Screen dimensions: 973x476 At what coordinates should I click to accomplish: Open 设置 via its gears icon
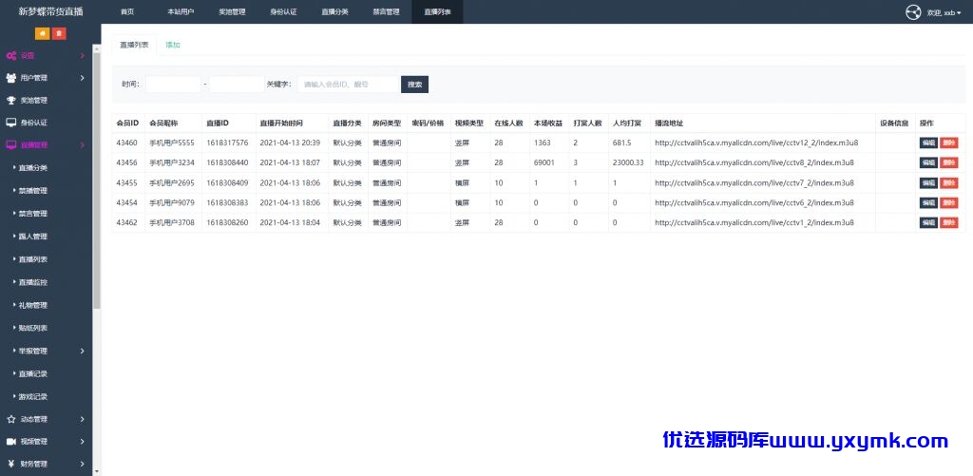(11, 56)
